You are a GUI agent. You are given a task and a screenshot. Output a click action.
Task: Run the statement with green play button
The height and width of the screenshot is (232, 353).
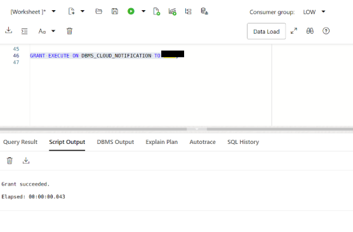tap(131, 11)
